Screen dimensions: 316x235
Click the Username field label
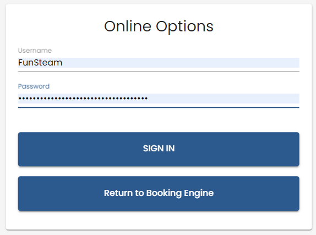pyautogui.click(x=35, y=51)
